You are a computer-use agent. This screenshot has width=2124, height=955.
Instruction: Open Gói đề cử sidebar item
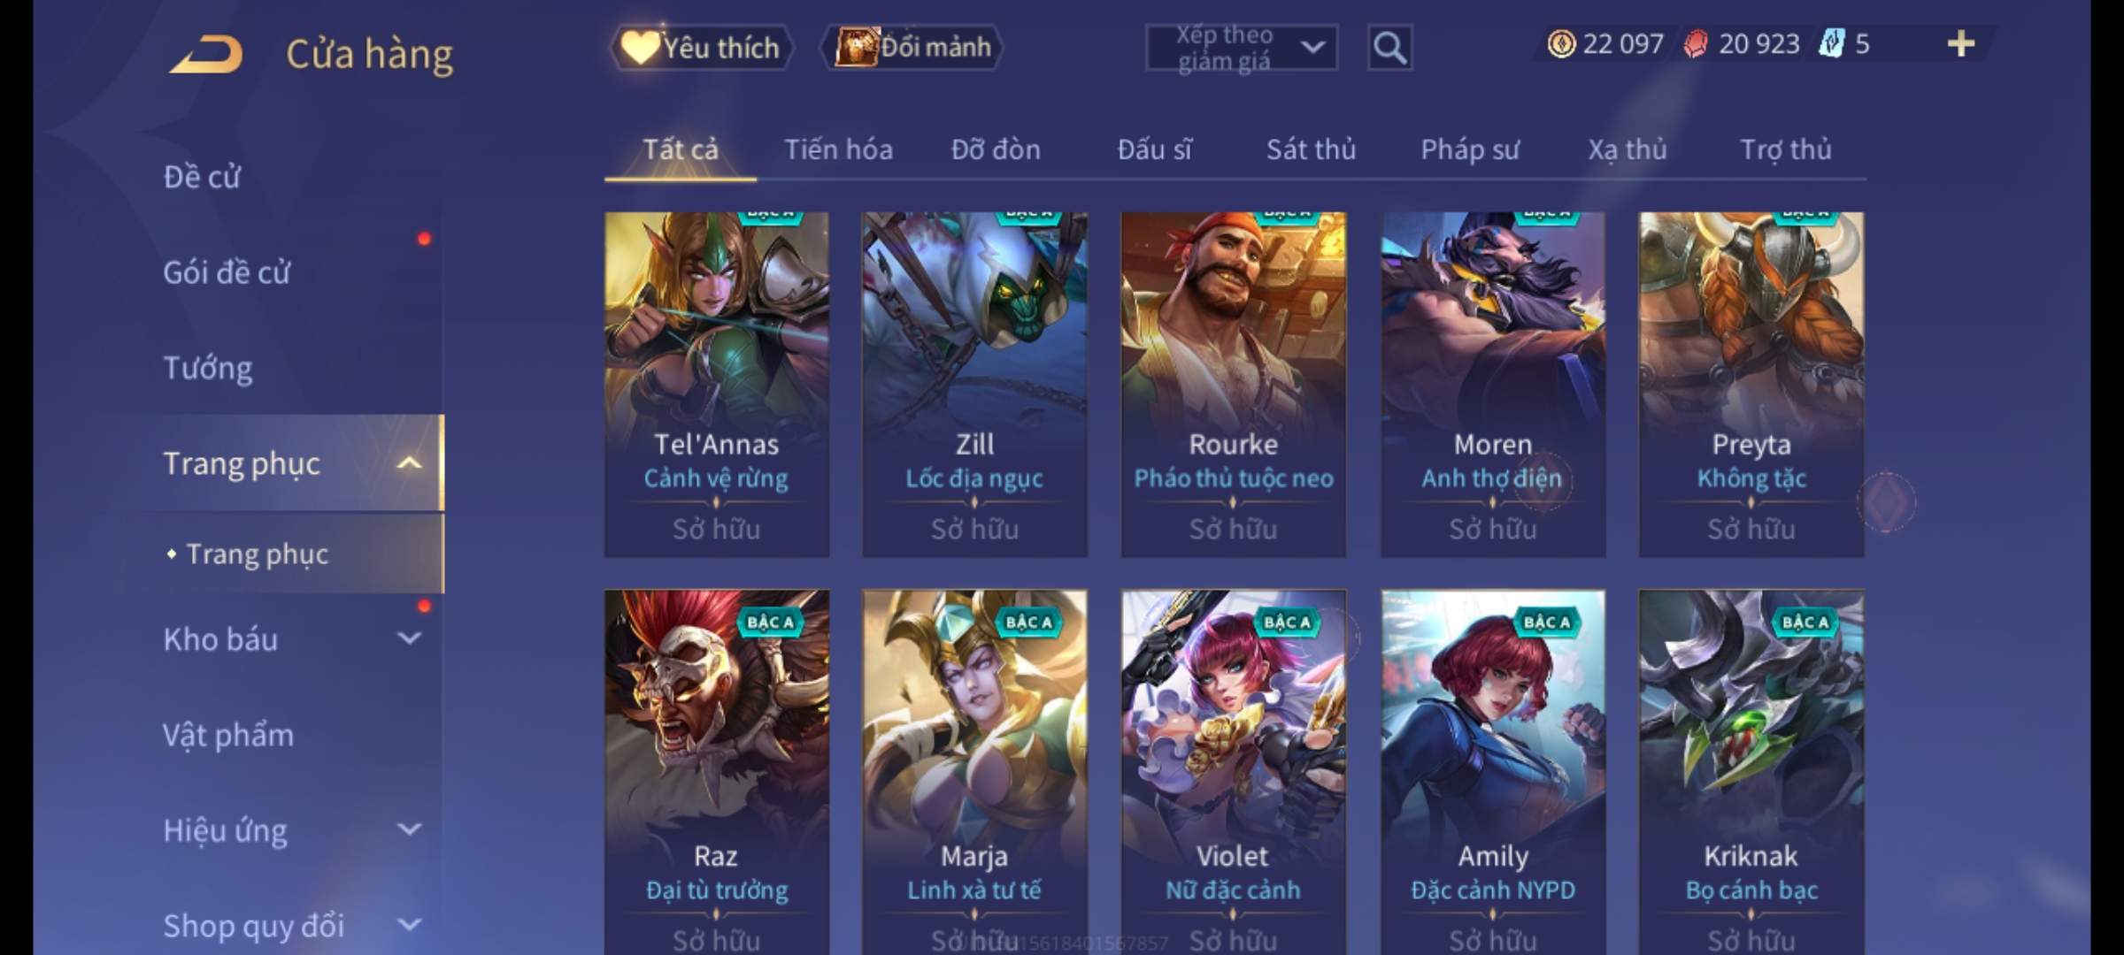tap(227, 272)
